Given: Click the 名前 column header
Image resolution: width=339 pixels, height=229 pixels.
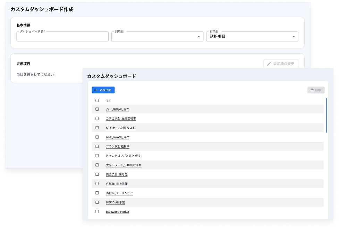Looking at the screenshot, I should [x=109, y=101].
